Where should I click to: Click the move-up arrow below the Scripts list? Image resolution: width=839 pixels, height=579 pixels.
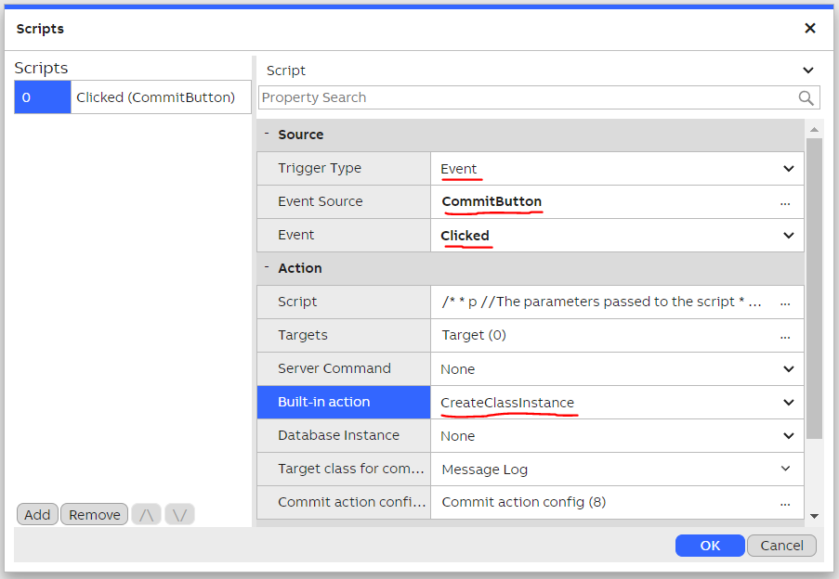click(x=146, y=513)
